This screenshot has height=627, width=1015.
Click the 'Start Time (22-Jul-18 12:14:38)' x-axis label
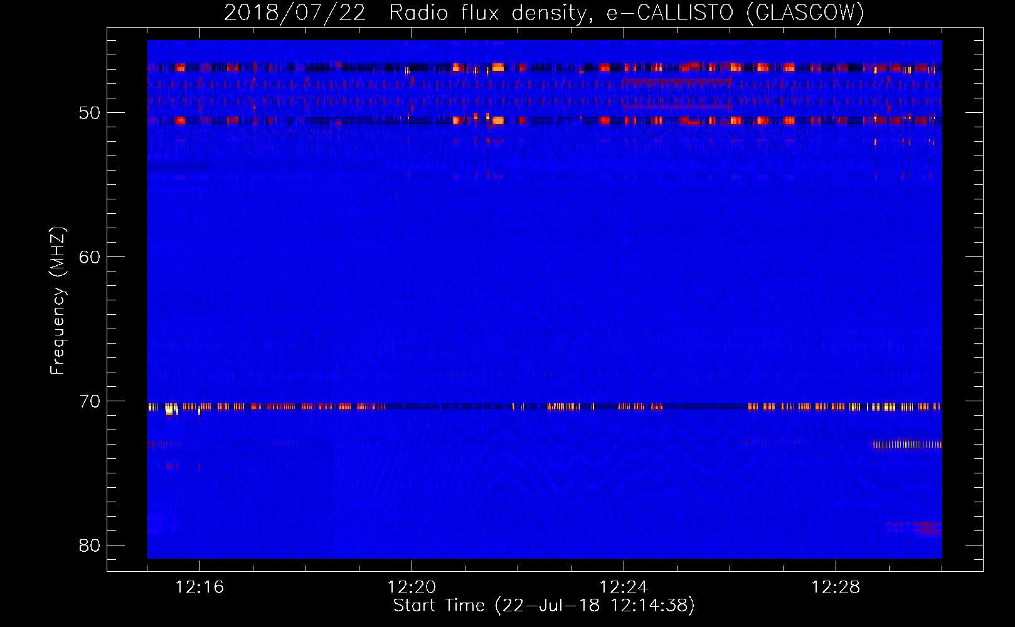pyautogui.click(x=544, y=606)
